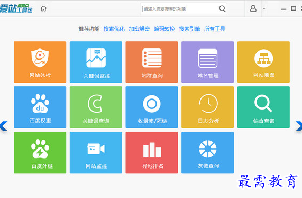Click the 爱站SEO工具包 logo
302x198 pixels.
16,8
